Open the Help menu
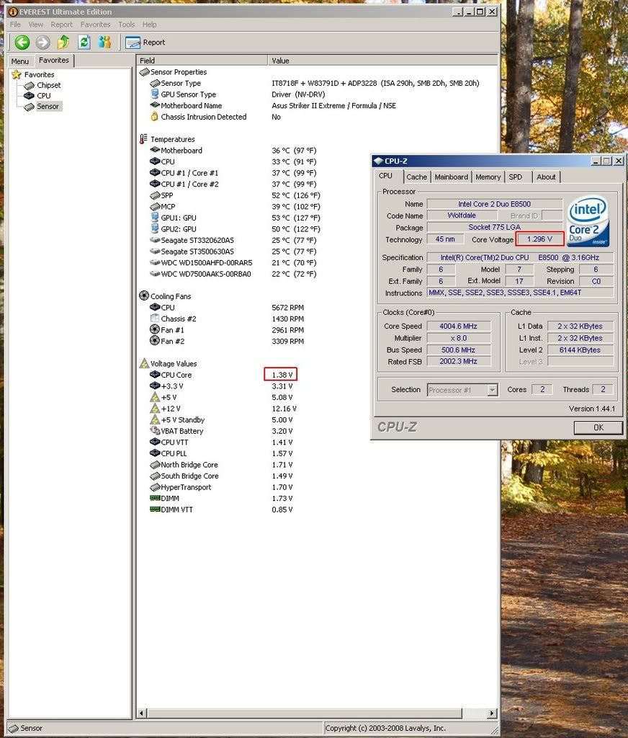 pyautogui.click(x=150, y=25)
